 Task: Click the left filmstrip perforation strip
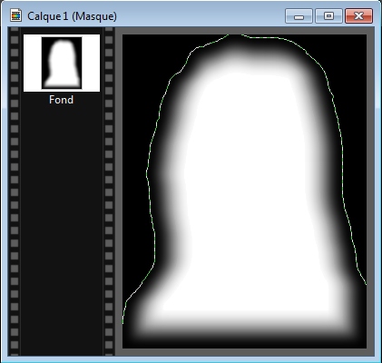click(15, 191)
